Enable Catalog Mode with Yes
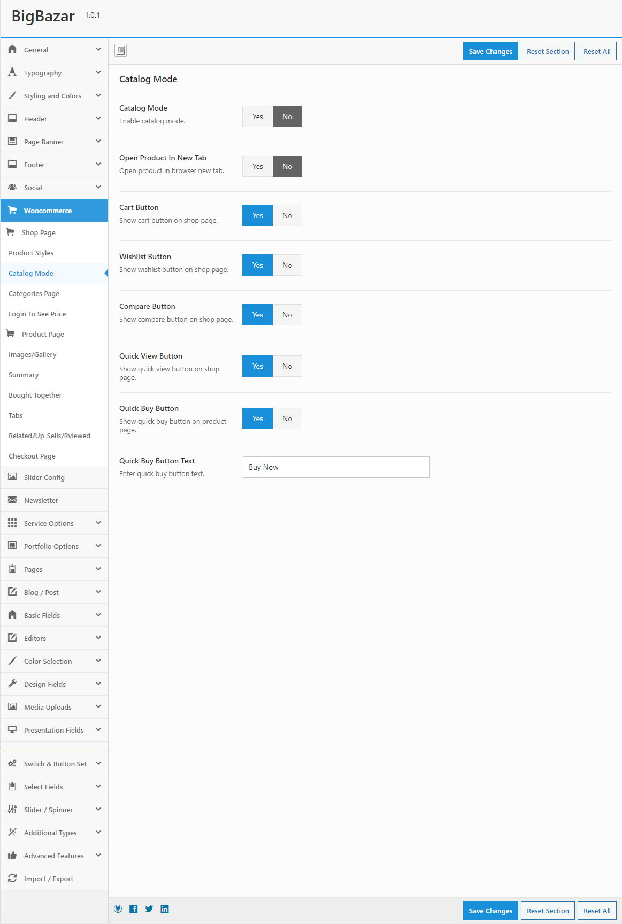The image size is (622, 924). pos(258,117)
